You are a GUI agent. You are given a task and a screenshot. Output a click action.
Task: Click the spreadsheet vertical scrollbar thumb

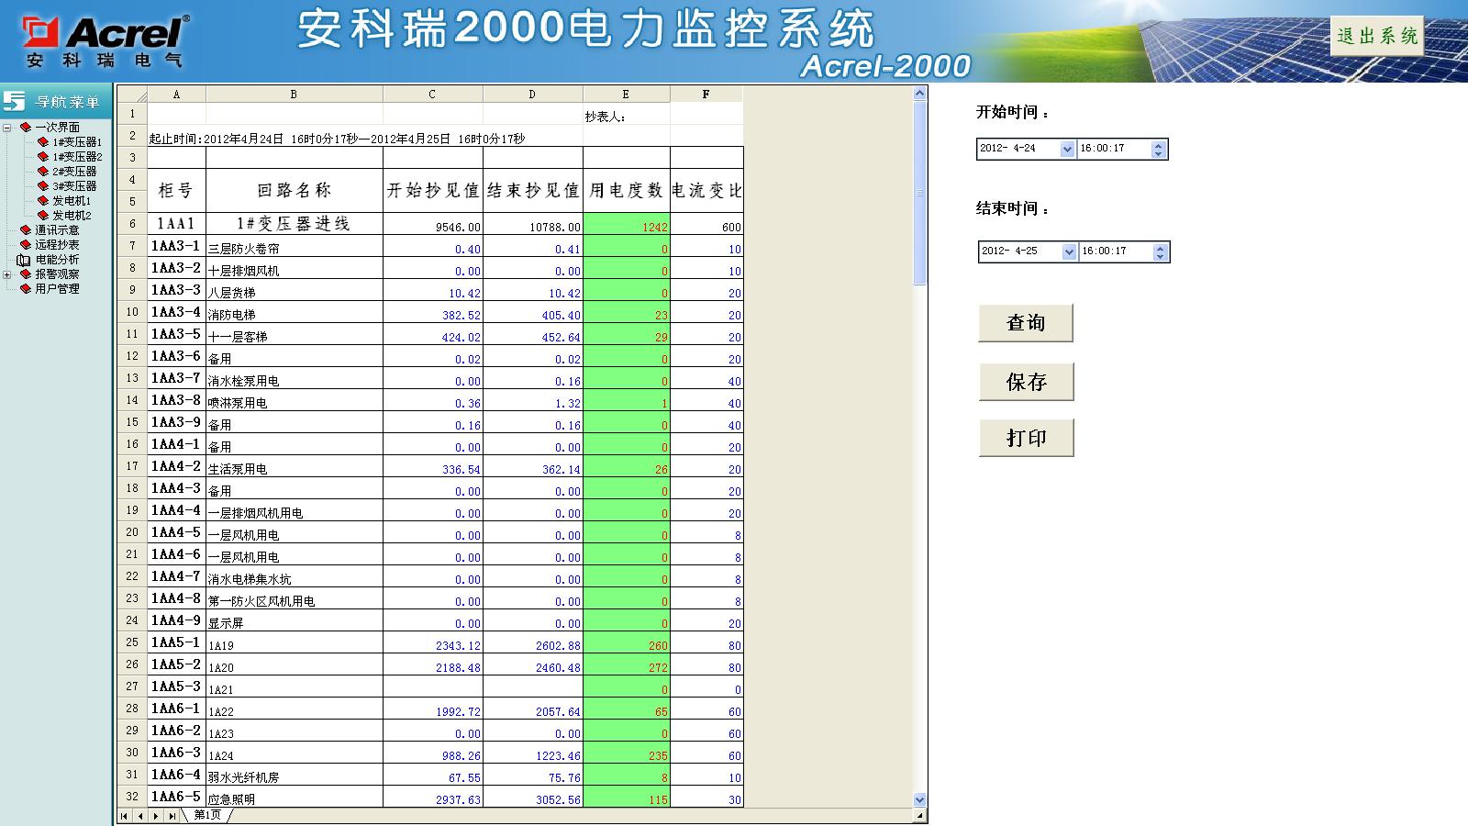pyautogui.click(x=920, y=193)
